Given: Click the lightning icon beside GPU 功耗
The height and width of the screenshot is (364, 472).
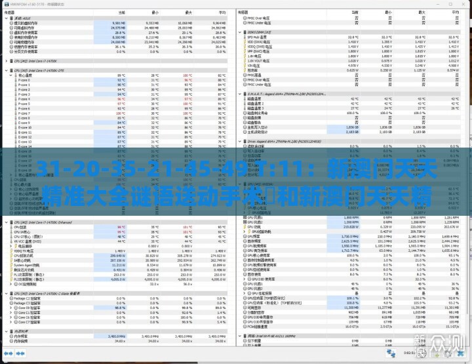Looking at the screenshot, I should click(245, 227).
